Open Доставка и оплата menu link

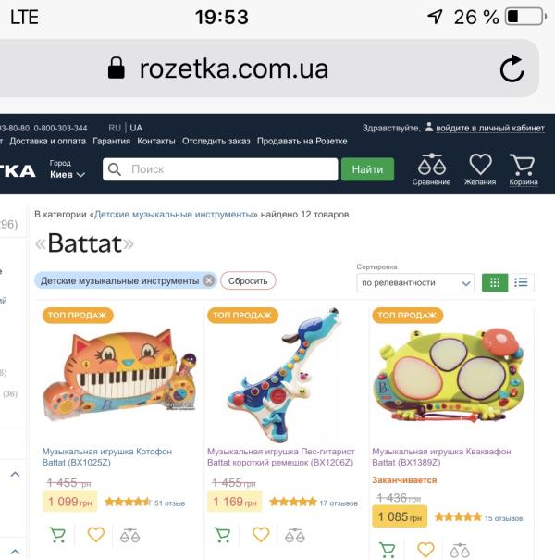pos(47,141)
